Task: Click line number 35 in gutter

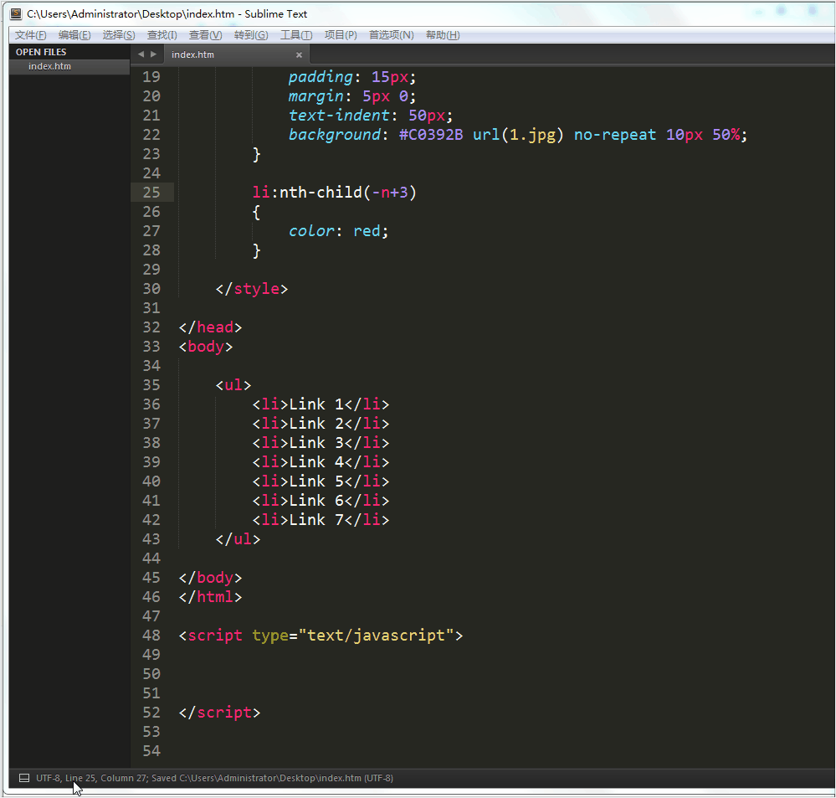Action: click(x=151, y=384)
